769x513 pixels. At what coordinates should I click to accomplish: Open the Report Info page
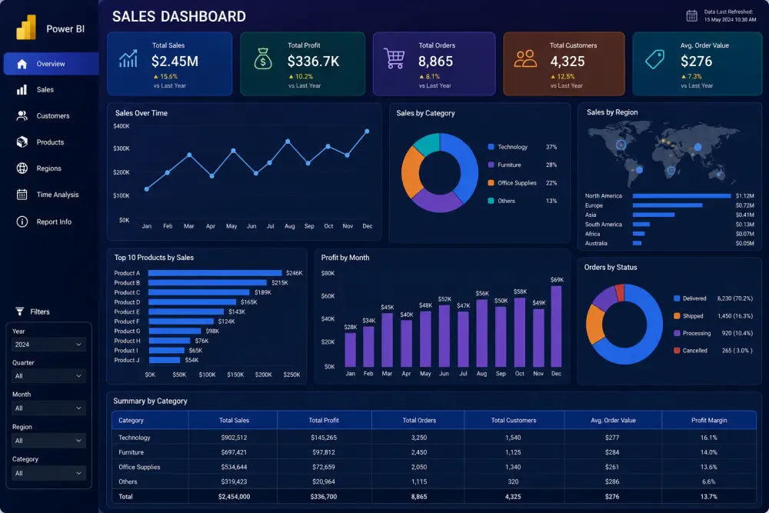tap(54, 222)
